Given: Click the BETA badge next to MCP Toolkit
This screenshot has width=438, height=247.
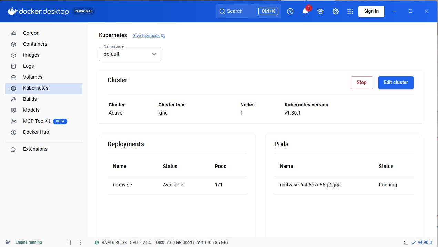Looking at the screenshot, I should point(60,121).
